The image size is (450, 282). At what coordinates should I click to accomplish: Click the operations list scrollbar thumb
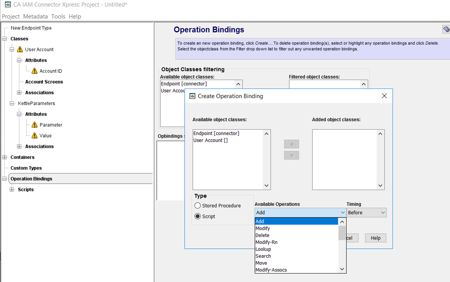pos(342,233)
